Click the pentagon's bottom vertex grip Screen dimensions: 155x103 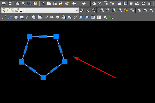43,77
